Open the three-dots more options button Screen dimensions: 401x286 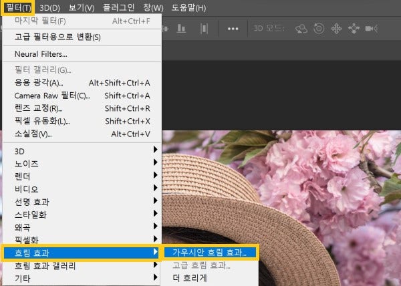pyautogui.click(x=233, y=29)
